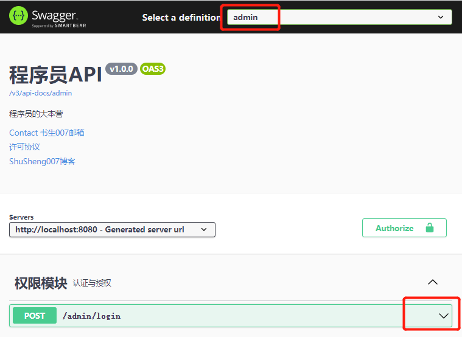Click the OAS3 badge

coord(153,69)
